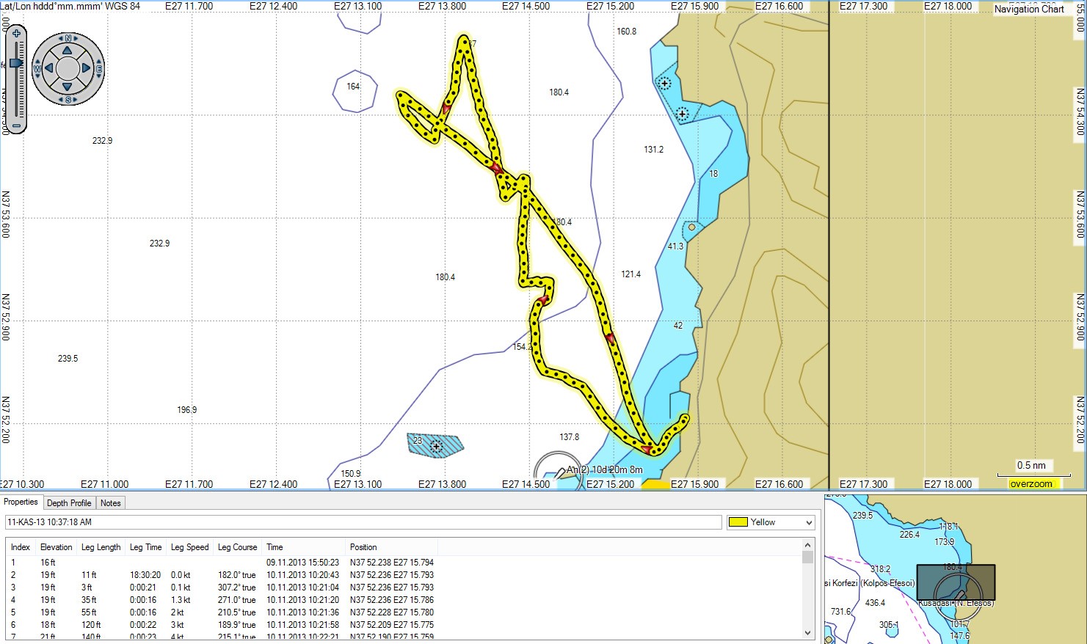Click the yellow color swatch
Image resolution: width=1087 pixels, height=644 pixels.
click(x=738, y=522)
